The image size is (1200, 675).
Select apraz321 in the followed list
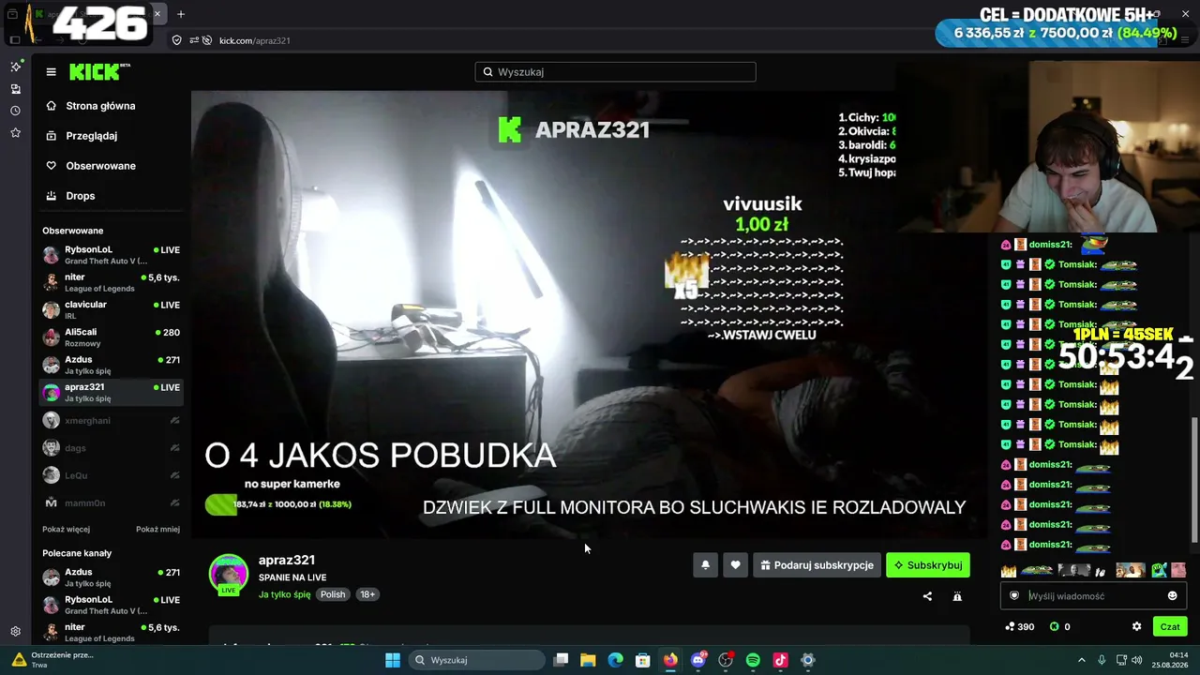click(x=111, y=392)
